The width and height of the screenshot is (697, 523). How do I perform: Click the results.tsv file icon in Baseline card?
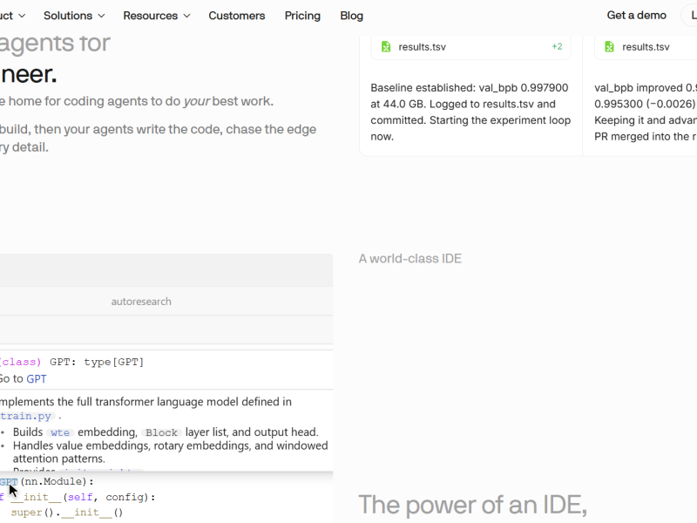tap(386, 47)
